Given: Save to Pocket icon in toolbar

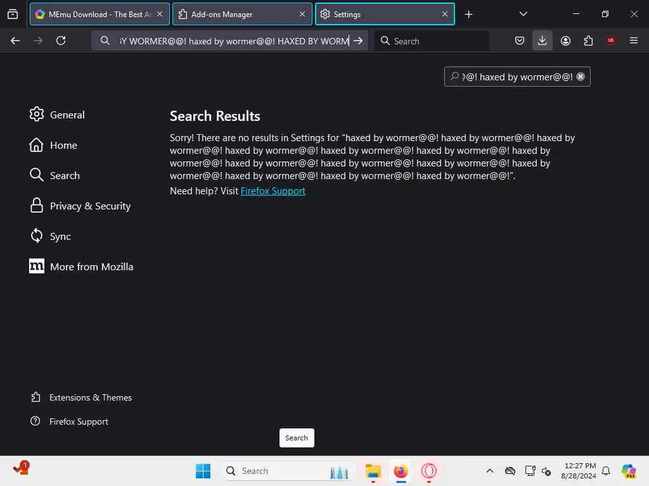Looking at the screenshot, I should point(520,40).
